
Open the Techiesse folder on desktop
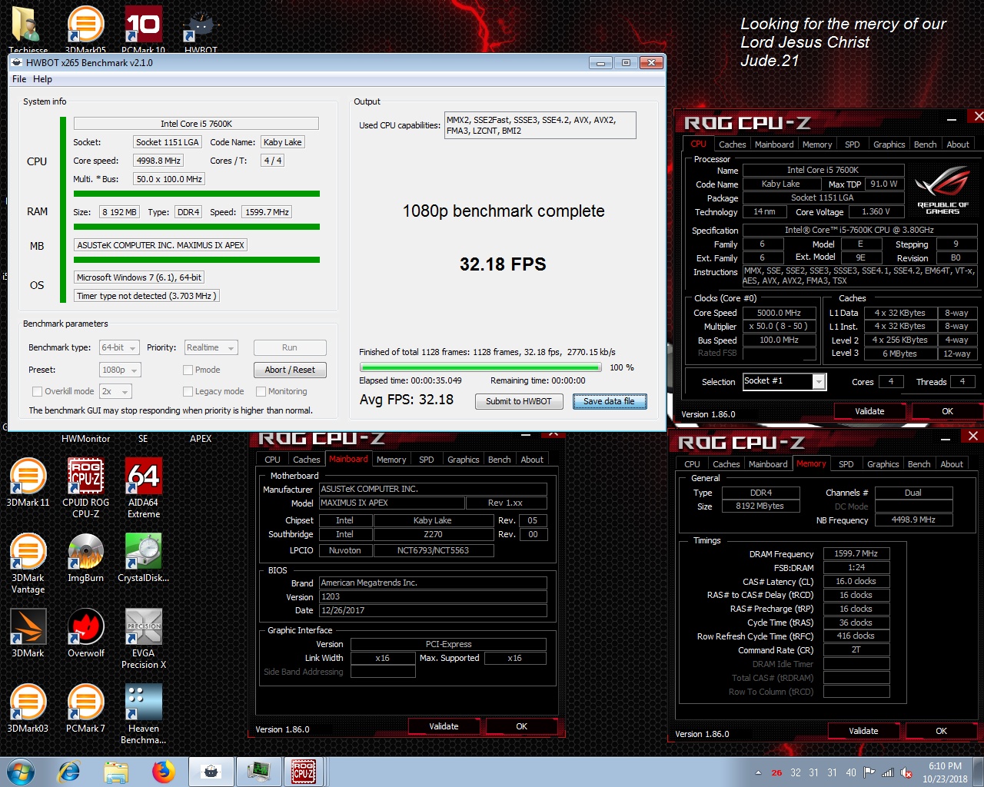[28, 28]
